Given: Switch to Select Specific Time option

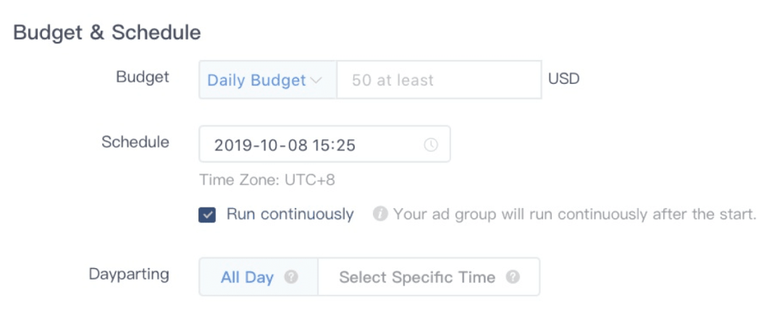Looking at the screenshot, I should coord(417,277).
